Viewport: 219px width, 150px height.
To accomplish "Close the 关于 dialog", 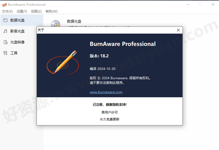I will [x=178, y=30].
